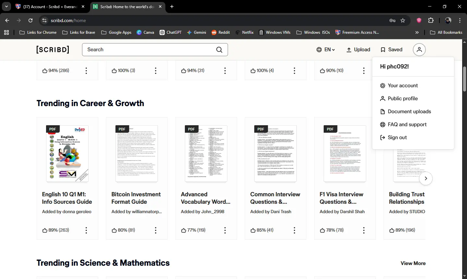Click the address bar URL scribd.com/home
This screenshot has height=279, width=467.
(68, 20)
